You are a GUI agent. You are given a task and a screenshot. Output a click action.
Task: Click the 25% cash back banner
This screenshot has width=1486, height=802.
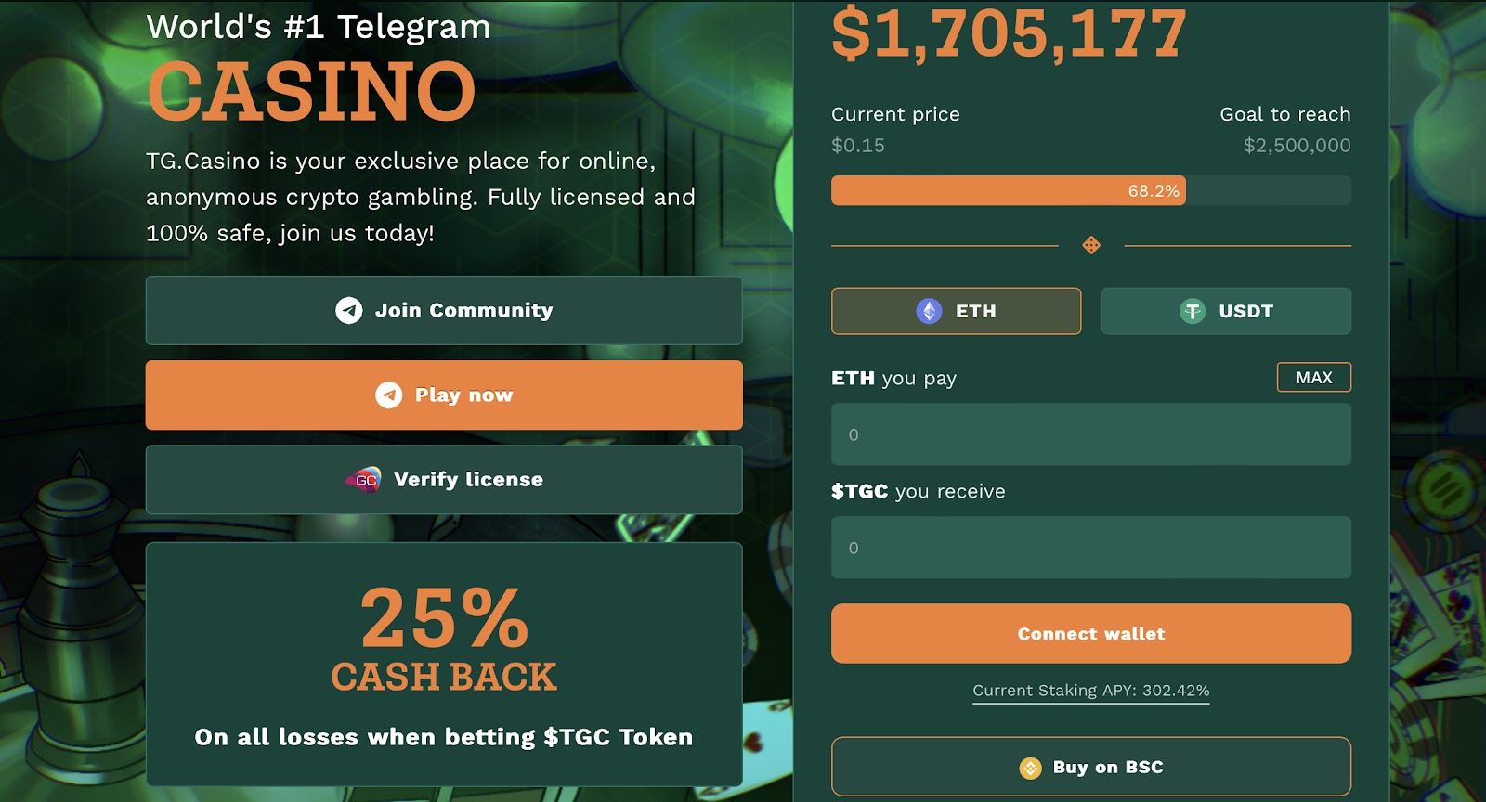[444, 665]
